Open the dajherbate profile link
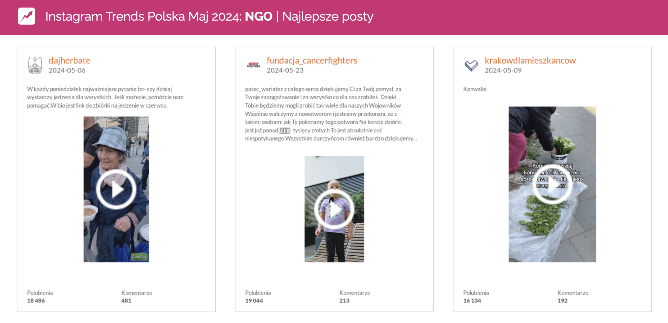This screenshot has height=323, width=668. (70, 60)
